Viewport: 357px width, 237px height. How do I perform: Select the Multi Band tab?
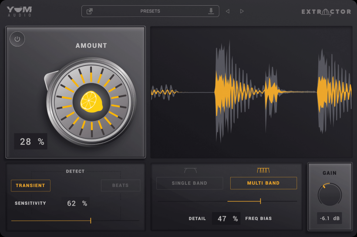tap(263, 183)
